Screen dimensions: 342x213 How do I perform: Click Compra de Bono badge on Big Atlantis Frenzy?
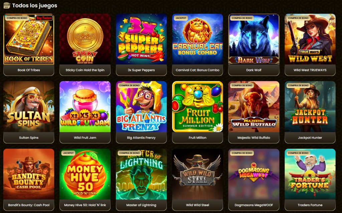coord(130,86)
